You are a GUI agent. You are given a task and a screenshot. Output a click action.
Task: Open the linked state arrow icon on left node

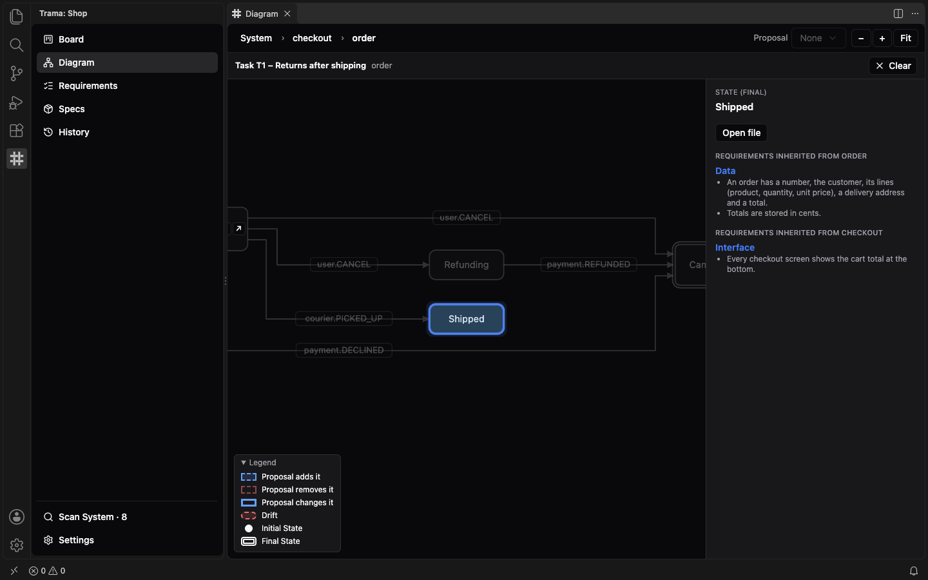coord(238,229)
